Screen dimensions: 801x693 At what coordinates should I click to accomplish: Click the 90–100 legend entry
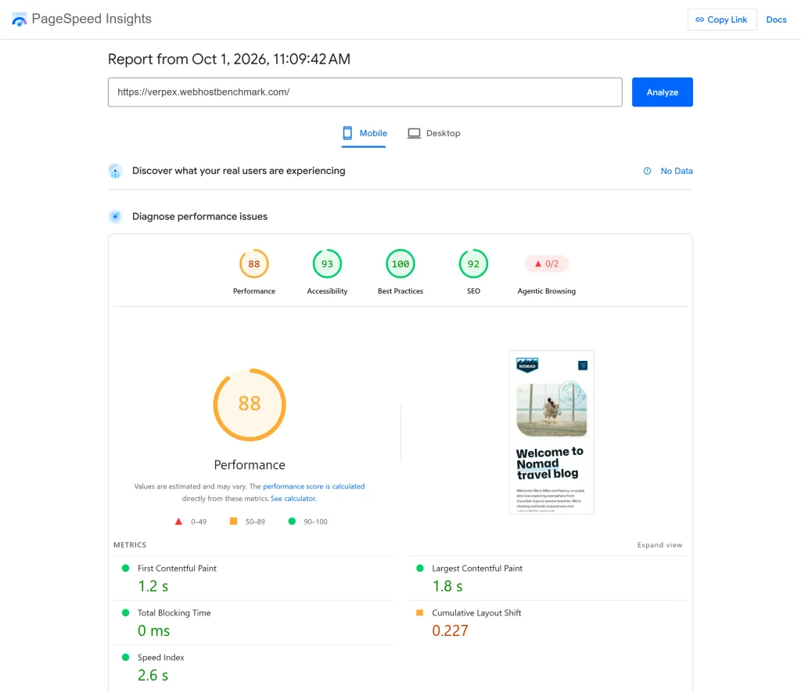coord(307,522)
